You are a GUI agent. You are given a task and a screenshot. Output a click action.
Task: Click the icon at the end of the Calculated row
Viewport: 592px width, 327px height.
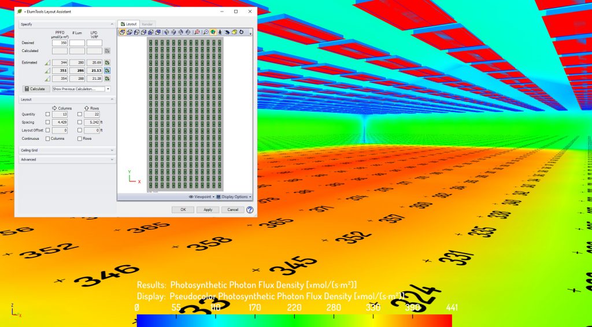107,50
